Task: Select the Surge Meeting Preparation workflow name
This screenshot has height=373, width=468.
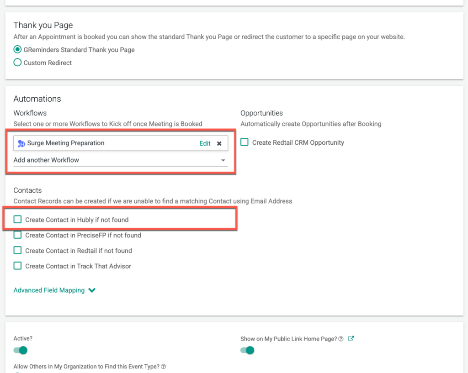Action: [x=66, y=143]
